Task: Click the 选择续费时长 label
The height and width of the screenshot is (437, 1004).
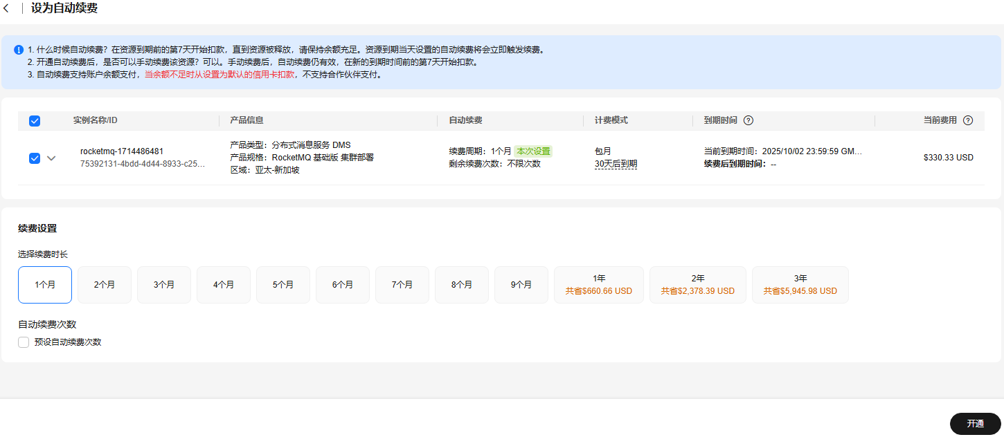Action: 43,254
